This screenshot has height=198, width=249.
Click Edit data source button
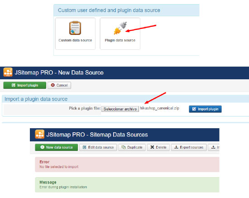pos(98,147)
